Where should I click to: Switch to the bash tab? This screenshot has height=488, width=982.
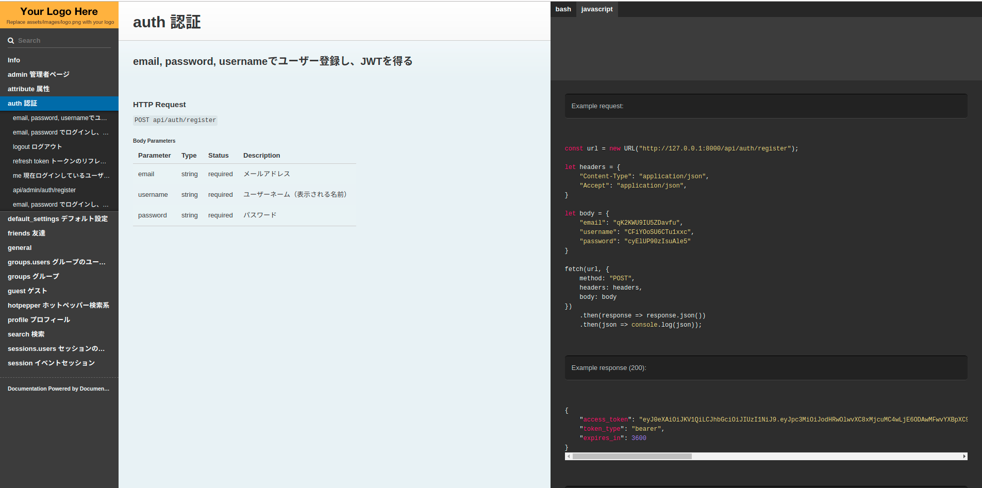pos(563,9)
